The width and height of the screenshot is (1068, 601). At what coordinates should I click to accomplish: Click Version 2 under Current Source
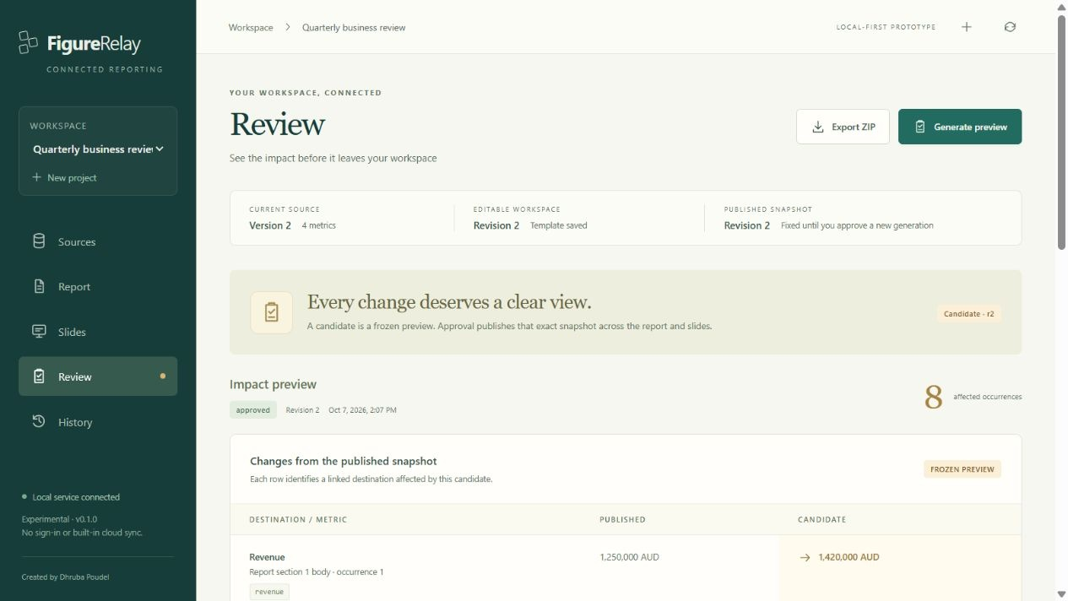point(270,225)
